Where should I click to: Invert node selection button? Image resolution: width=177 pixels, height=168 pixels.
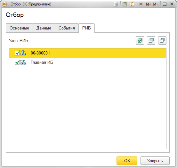(x=162, y=40)
